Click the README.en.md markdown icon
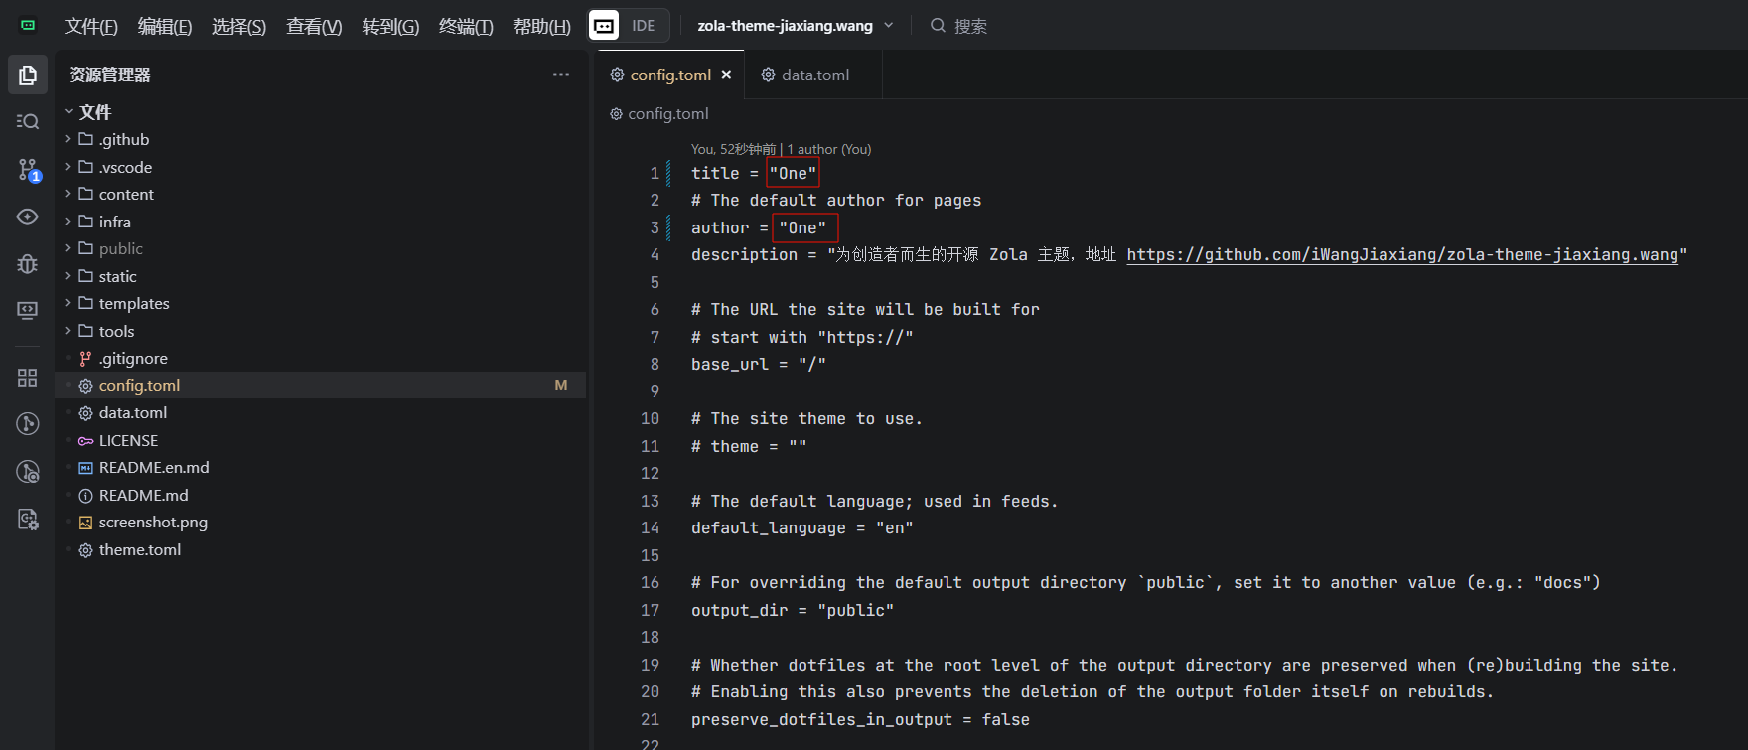 85,468
